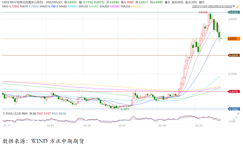Click the 均 6.6940 average value
The width and height of the screenshot is (243, 147).
tap(156, 2)
